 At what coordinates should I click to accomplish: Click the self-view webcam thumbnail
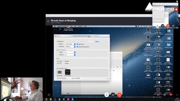22,89
